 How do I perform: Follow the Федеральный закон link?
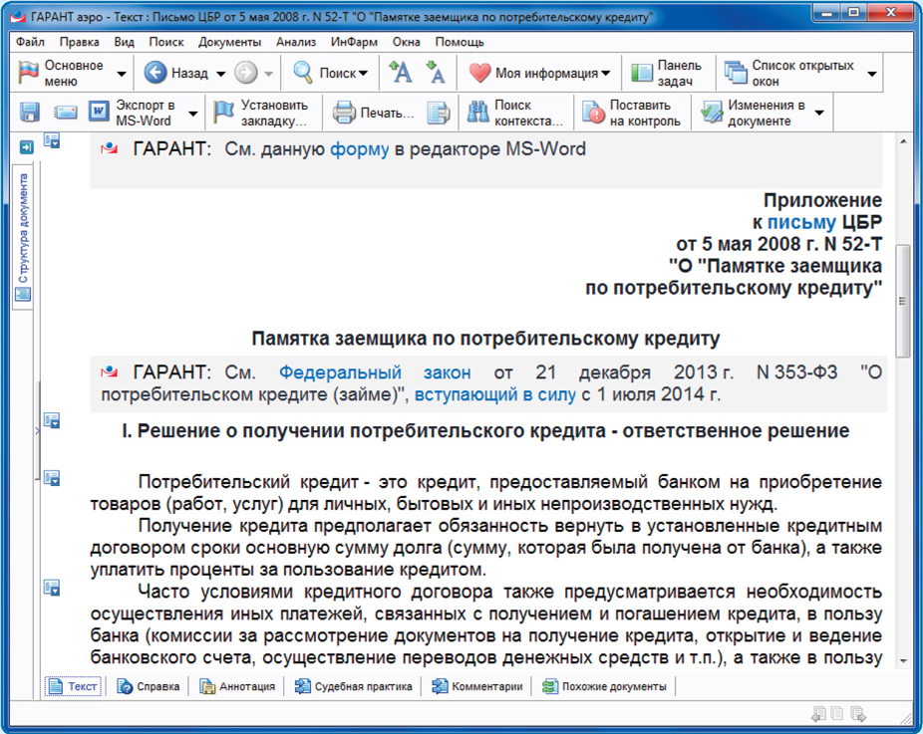click(375, 372)
